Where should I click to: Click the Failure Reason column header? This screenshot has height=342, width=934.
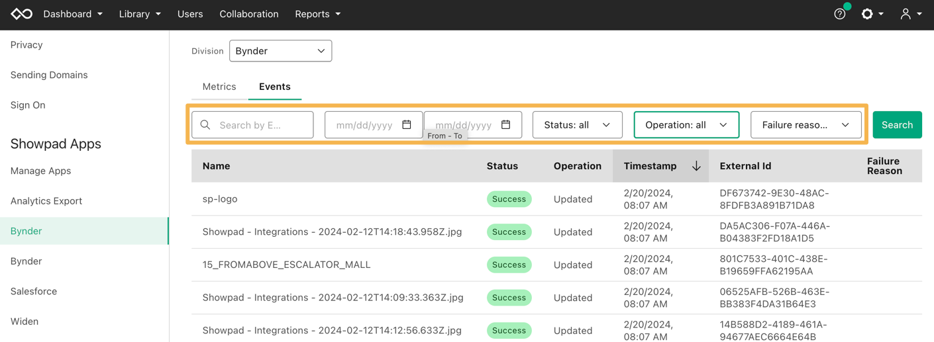pyautogui.click(x=884, y=166)
